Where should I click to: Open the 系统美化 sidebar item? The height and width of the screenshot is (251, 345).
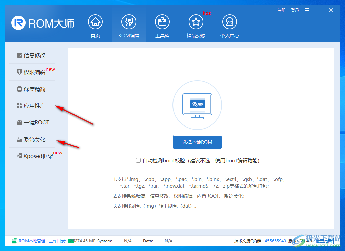click(x=32, y=139)
